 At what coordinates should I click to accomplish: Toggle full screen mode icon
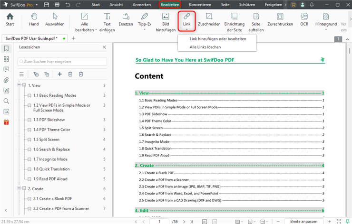tap(339, 222)
